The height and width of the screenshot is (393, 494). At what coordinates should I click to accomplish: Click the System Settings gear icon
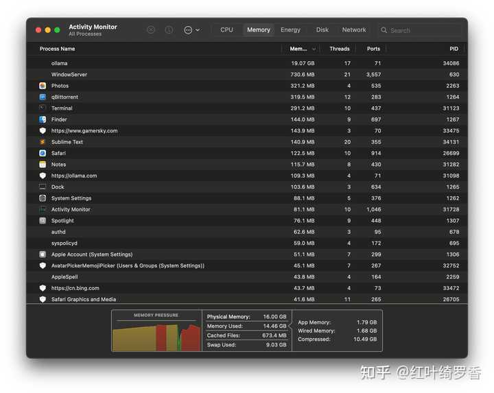tap(43, 198)
